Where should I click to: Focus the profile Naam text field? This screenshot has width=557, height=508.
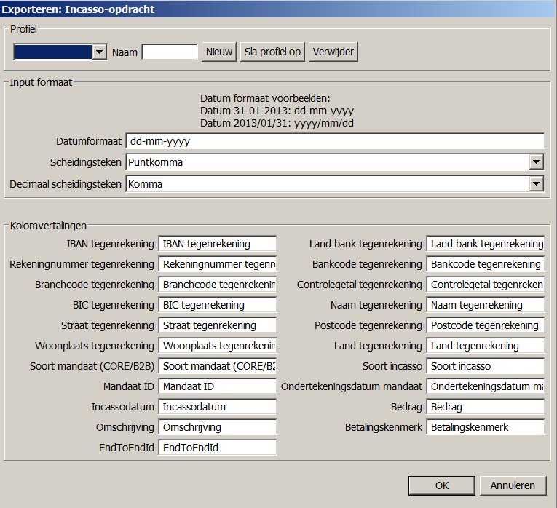[x=170, y=52]
